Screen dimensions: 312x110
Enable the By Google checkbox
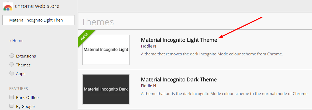pyautogui.click(x=12, y=106)
